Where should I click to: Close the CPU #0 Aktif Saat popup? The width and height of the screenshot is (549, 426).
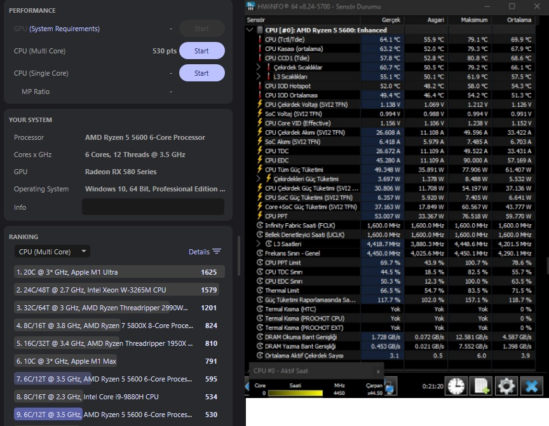tap(378, 371)
